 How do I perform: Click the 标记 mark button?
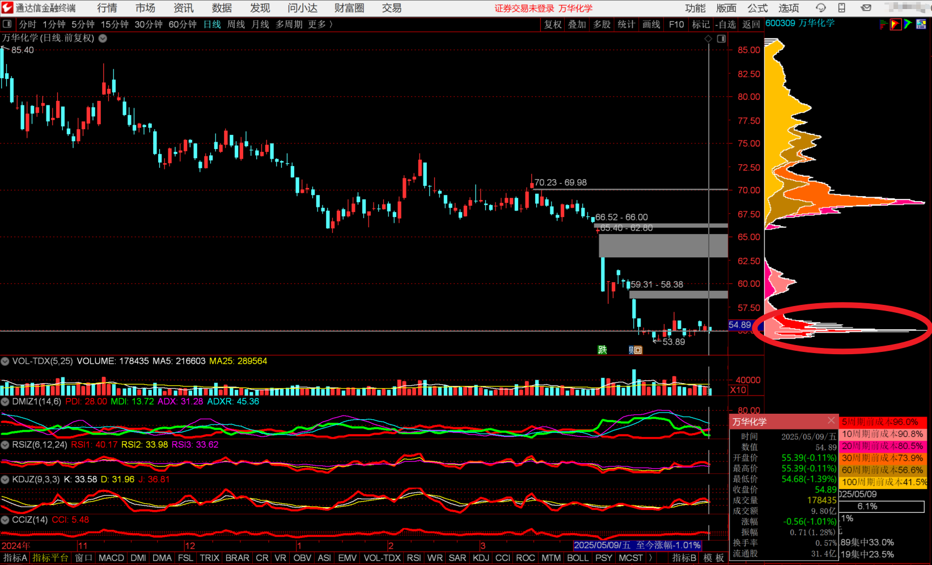tap(701, 24)
